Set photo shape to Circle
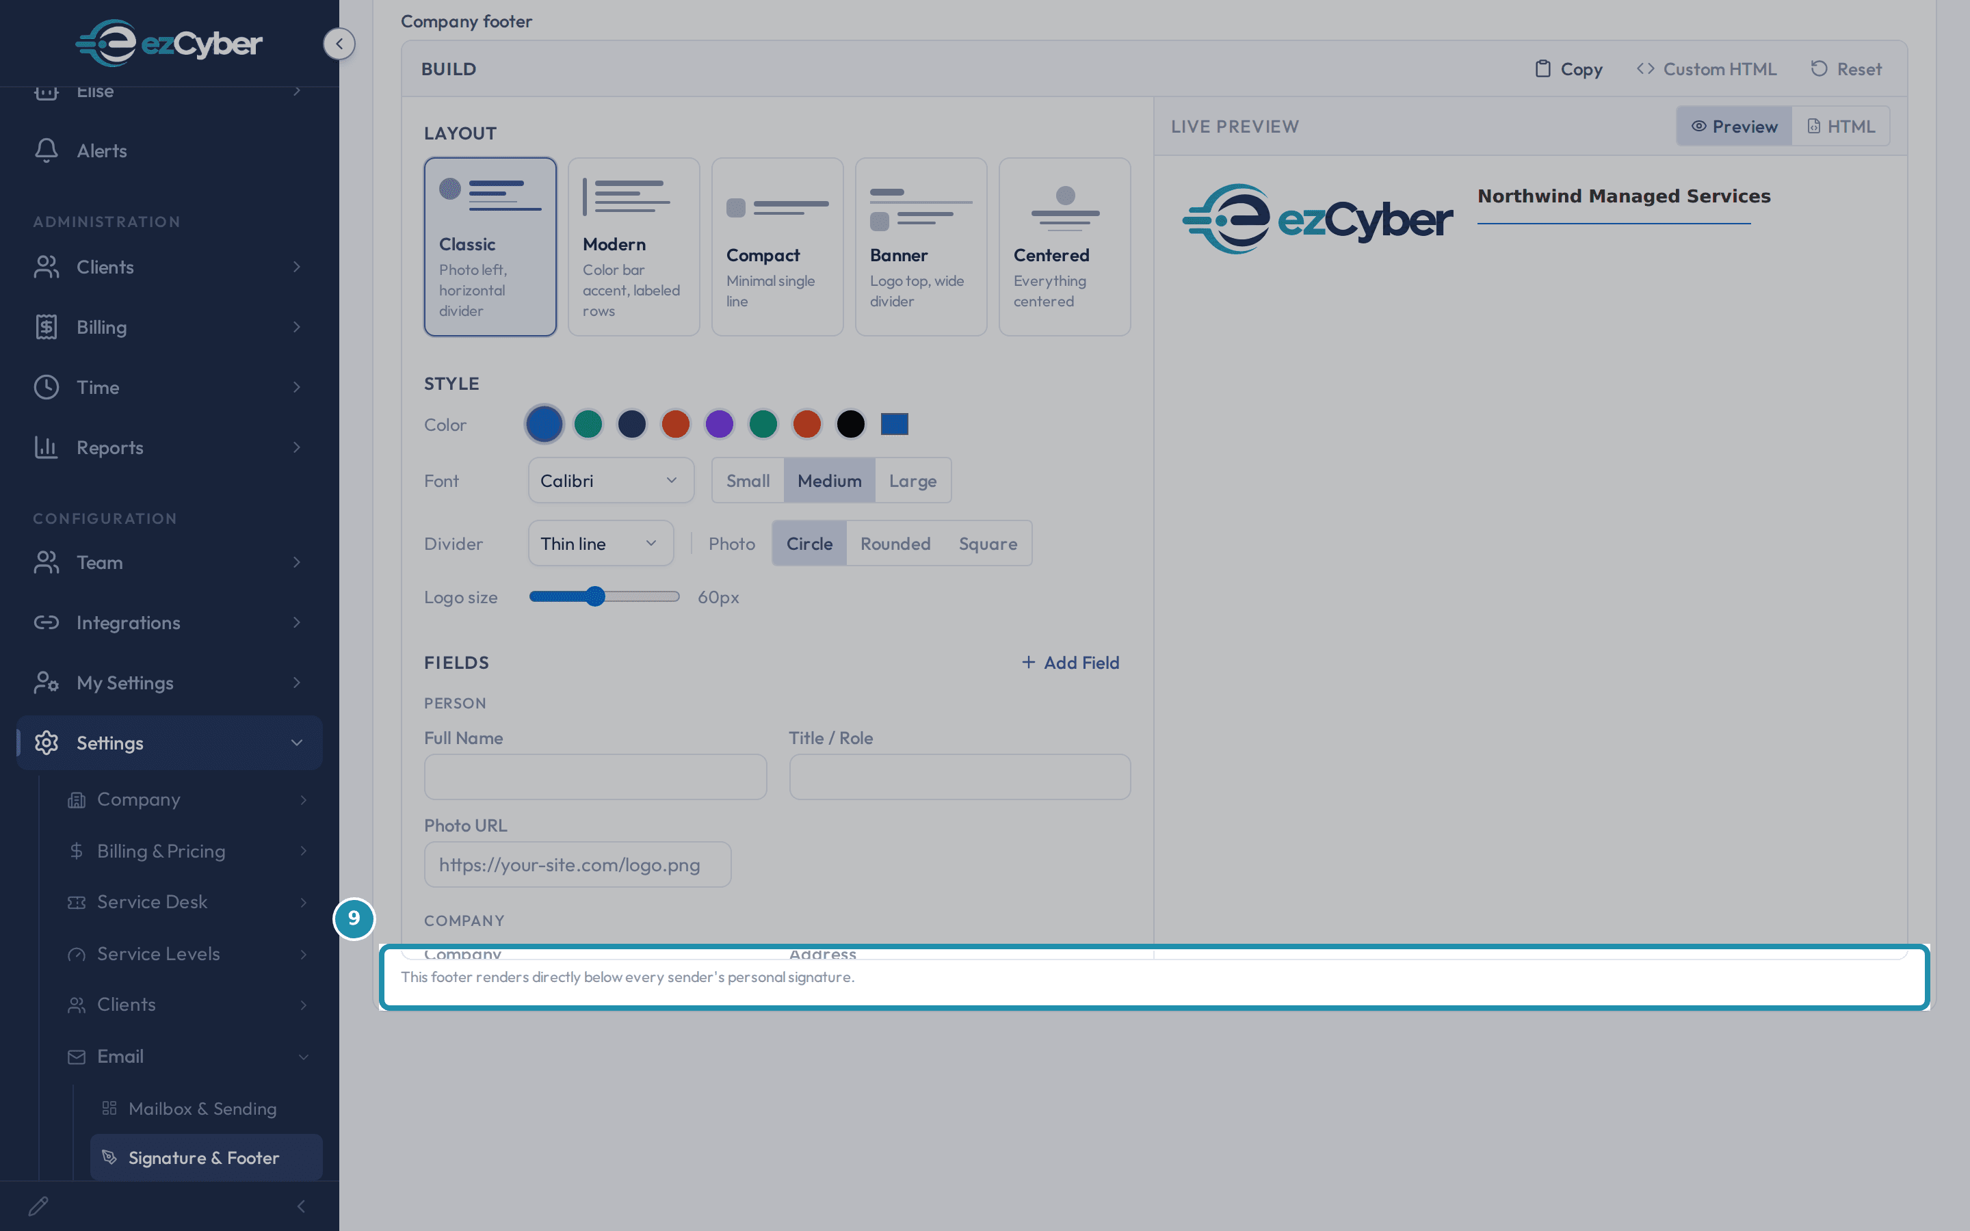The width and height of the screenshot is (1970, 1231). pyautogui.click(x=809, y=543)
